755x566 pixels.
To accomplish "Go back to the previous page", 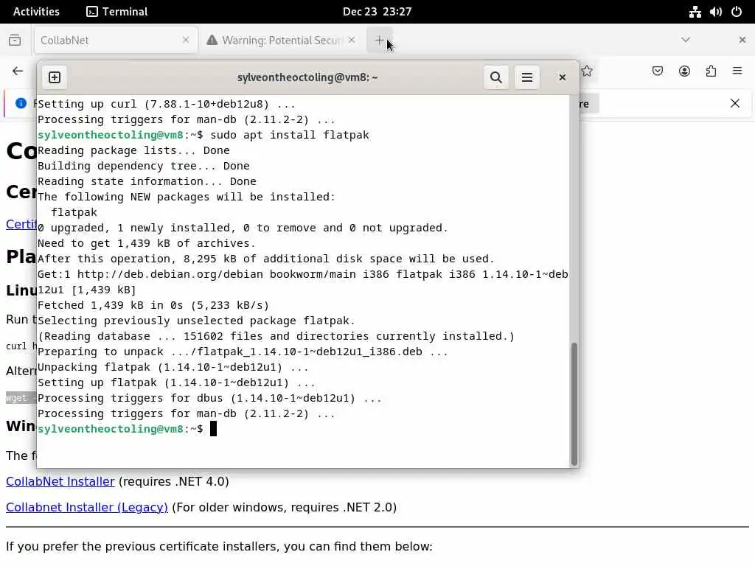I will click(18, 71).
